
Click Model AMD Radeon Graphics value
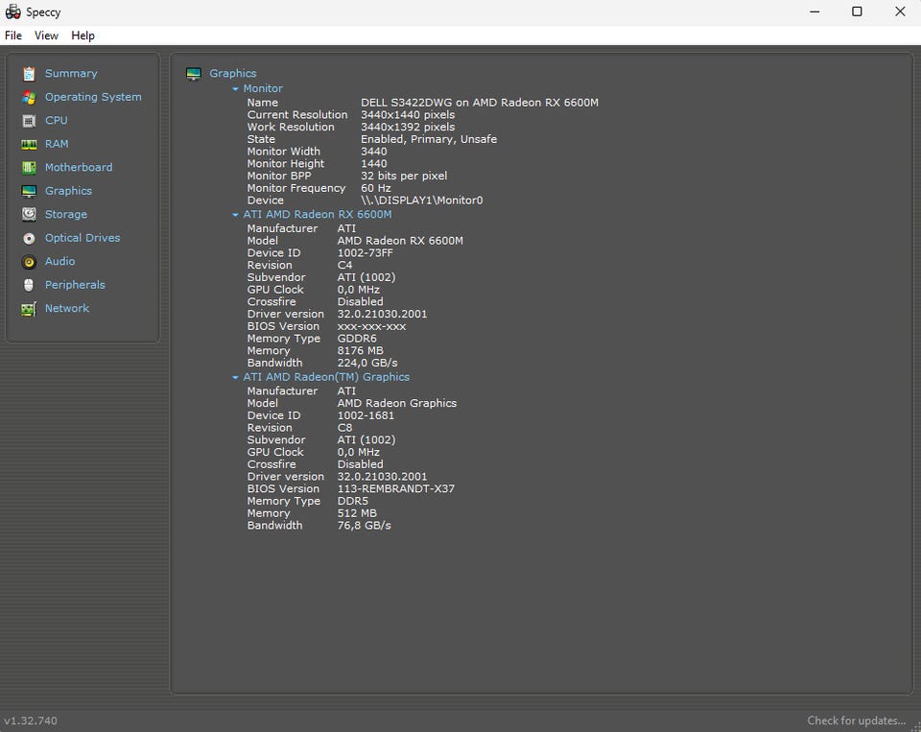pos(396,403)
